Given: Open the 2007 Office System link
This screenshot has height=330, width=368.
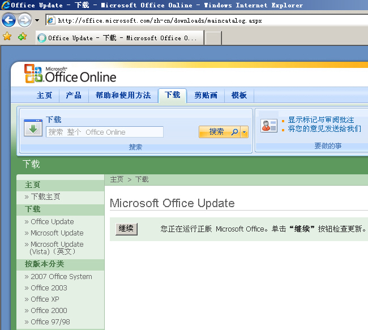Looking at the screenshot, I should [x=61, y=276].
